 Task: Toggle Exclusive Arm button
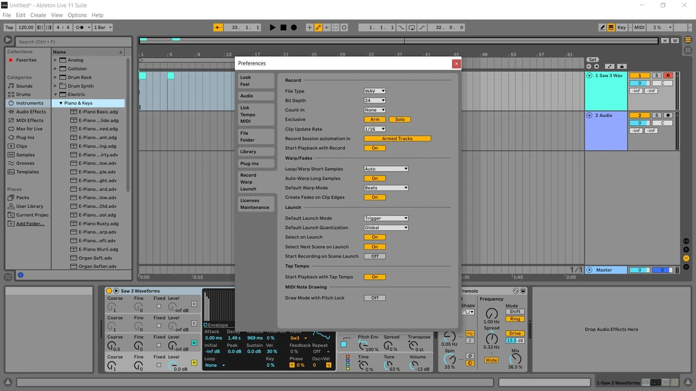(x=375, y=119)
